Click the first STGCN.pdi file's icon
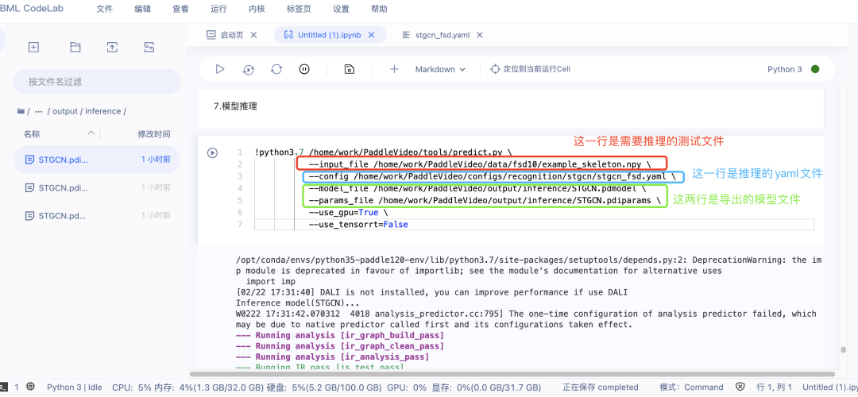The height and width of the screenshot is (397, 858). tap(29, 160)
